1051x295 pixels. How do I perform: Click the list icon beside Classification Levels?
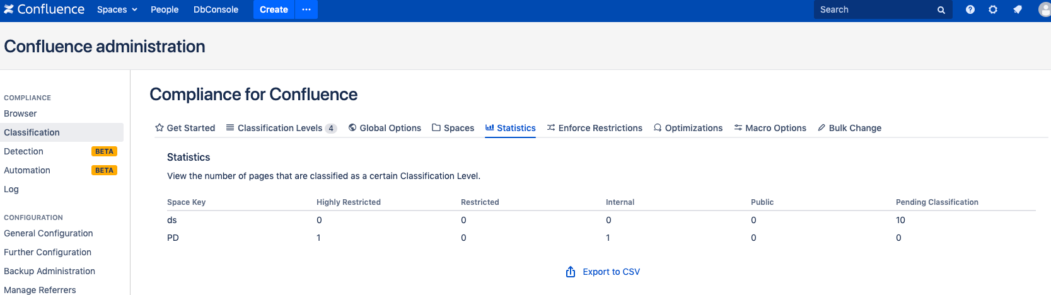coord(230,127)
